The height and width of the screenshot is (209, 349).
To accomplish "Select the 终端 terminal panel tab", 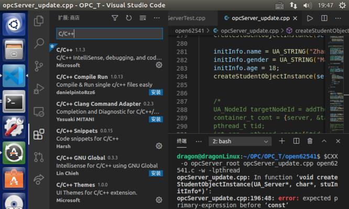I will pyautogui.click(x=182, y=141).
